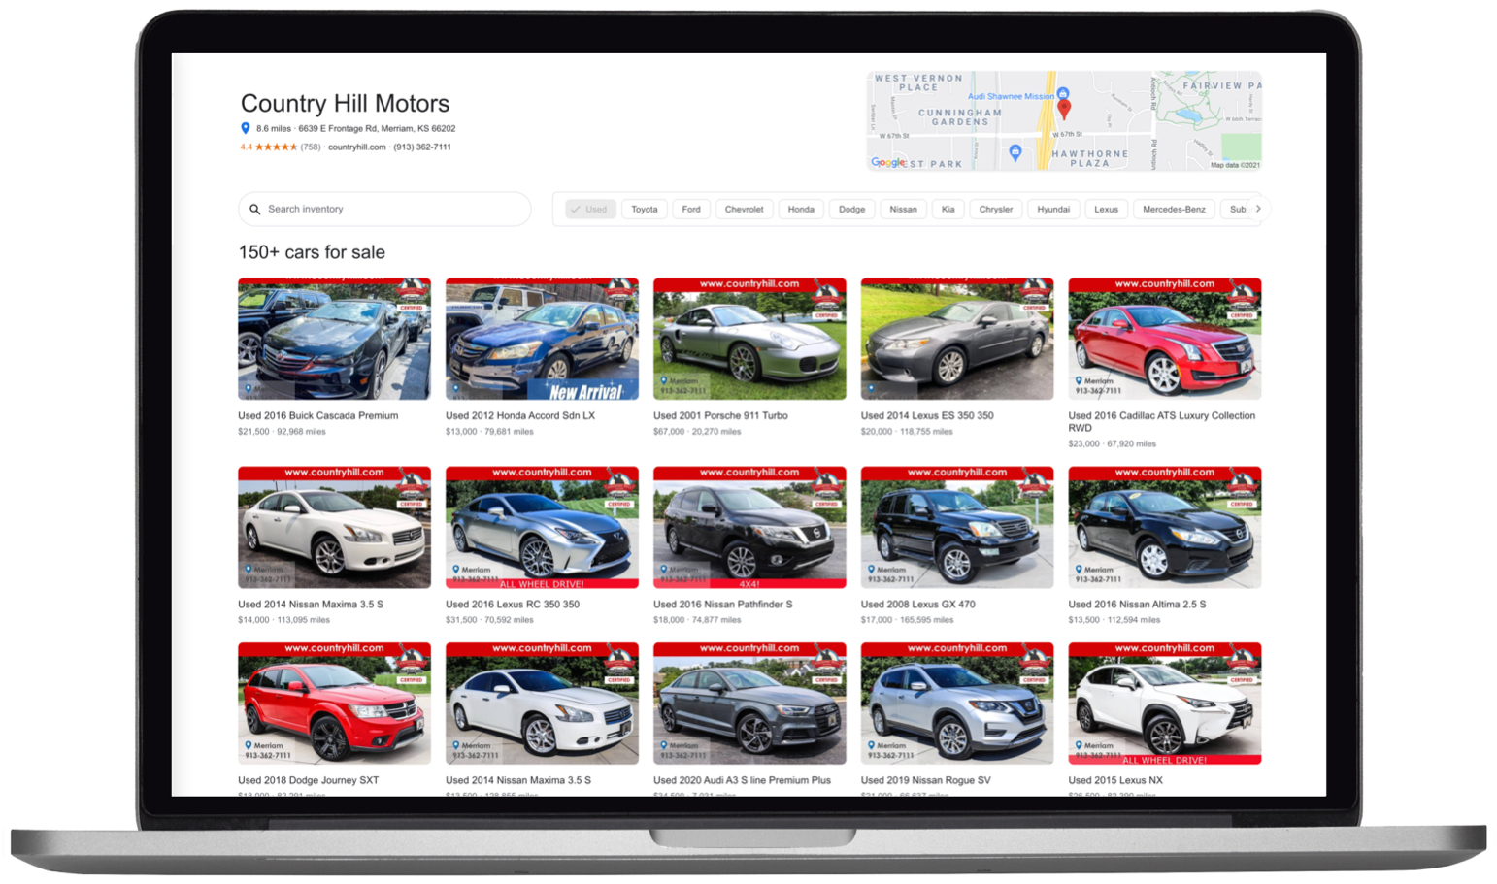Open the 2018 Dodge Journey SXT photo
This screenshot has height=884, width=1497.
(334, 704)
